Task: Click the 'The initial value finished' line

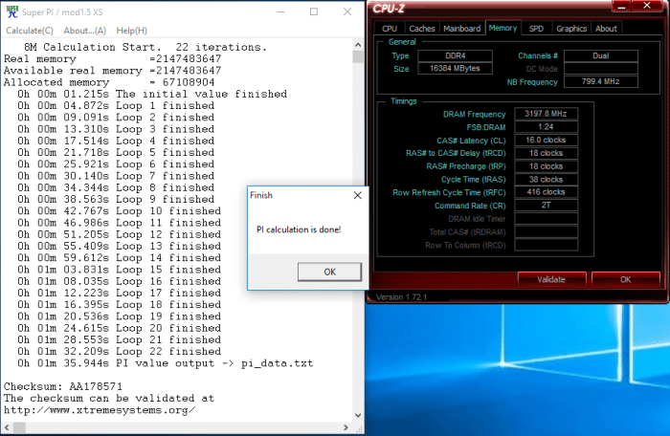Action: click(x=152, y=94)
